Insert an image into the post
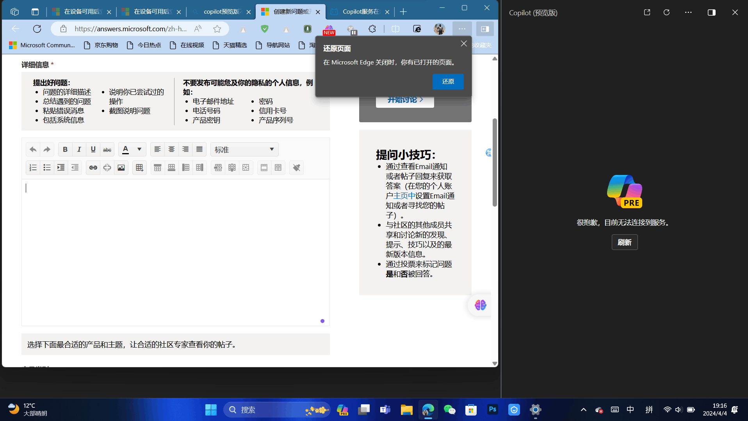The height and width of the screenshot is (421, 748). coord(121,168)
